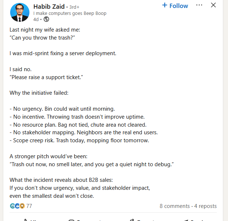Click the Send paper plane icon
The height and width of the screenshot is (221, 228).
click(x=186, y=220)
